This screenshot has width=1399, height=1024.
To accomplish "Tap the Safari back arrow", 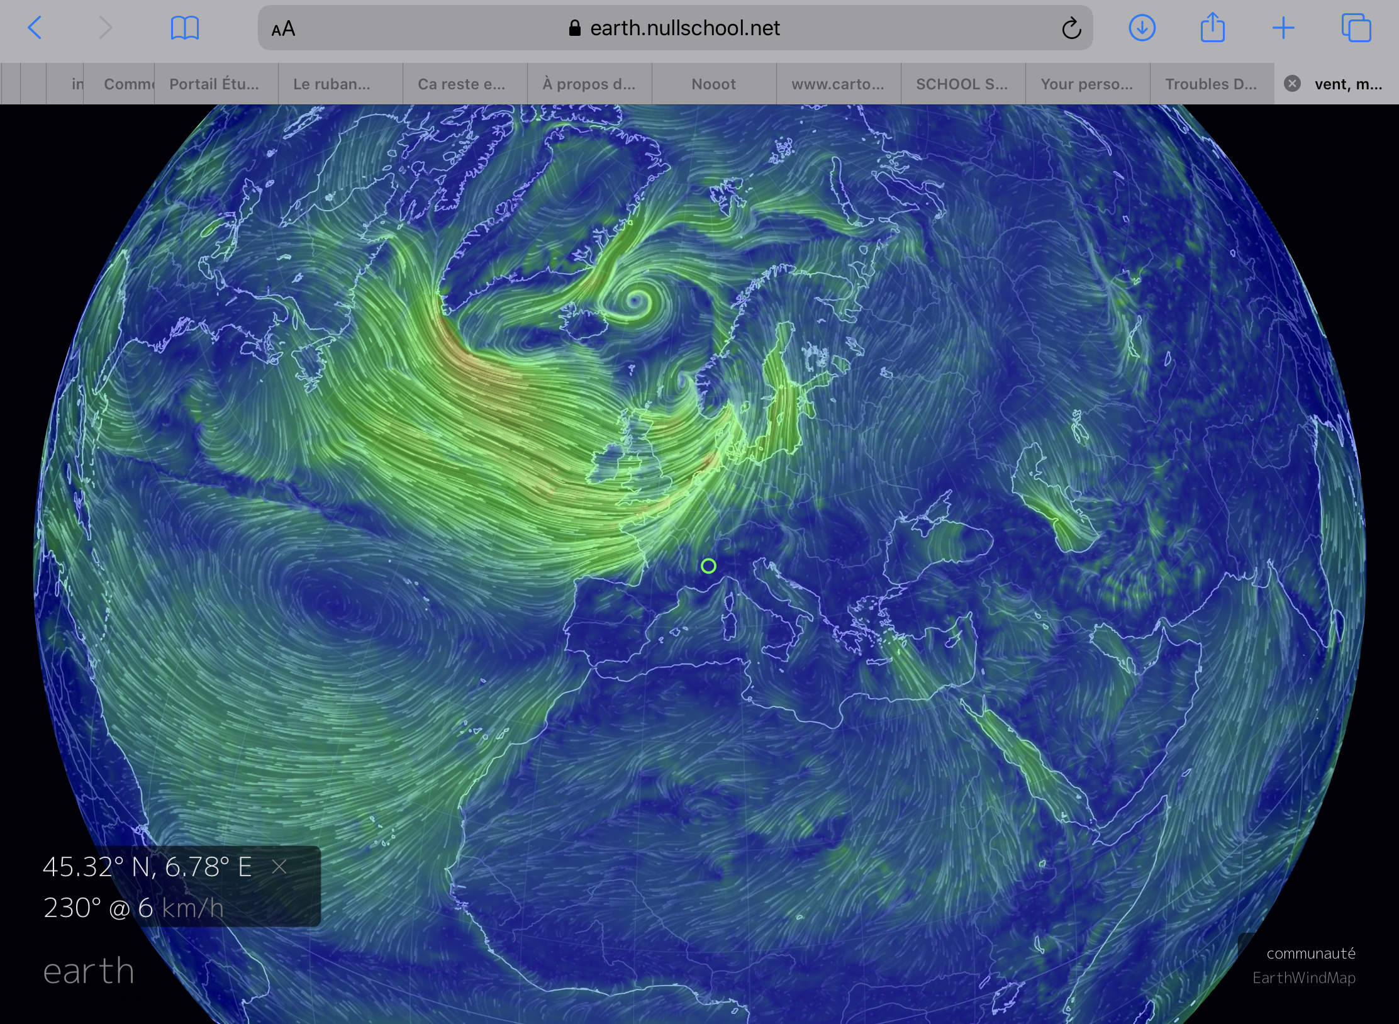I will point(35,28).
